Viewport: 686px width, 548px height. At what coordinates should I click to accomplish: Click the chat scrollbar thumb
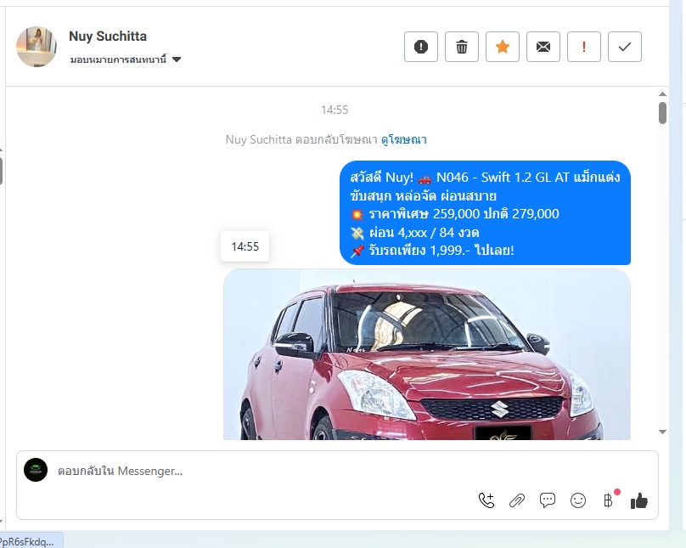click(x=662, y=113)
